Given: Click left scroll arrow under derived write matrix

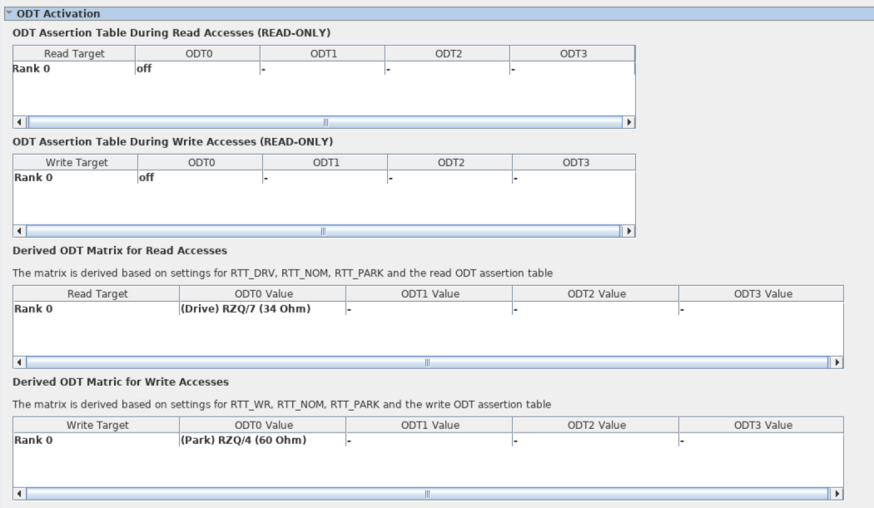Looking at the screenshot, I should click(x=19, y=493).
